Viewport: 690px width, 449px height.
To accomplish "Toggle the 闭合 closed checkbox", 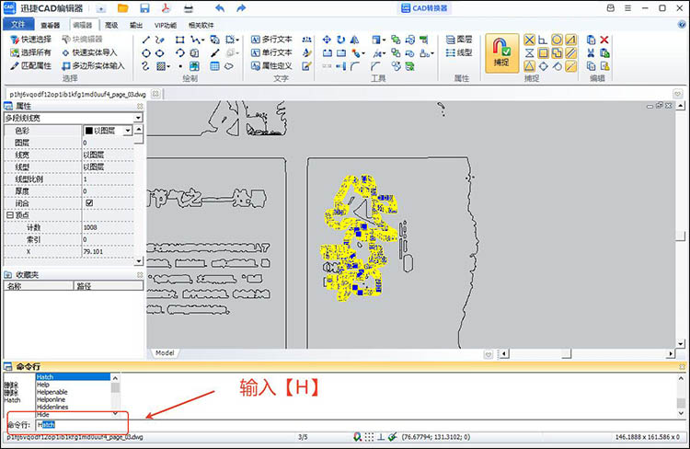I will [89, 202].
